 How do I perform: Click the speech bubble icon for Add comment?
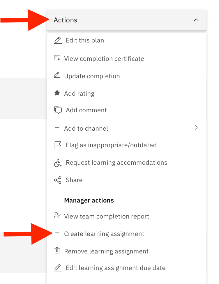point(58,110)
